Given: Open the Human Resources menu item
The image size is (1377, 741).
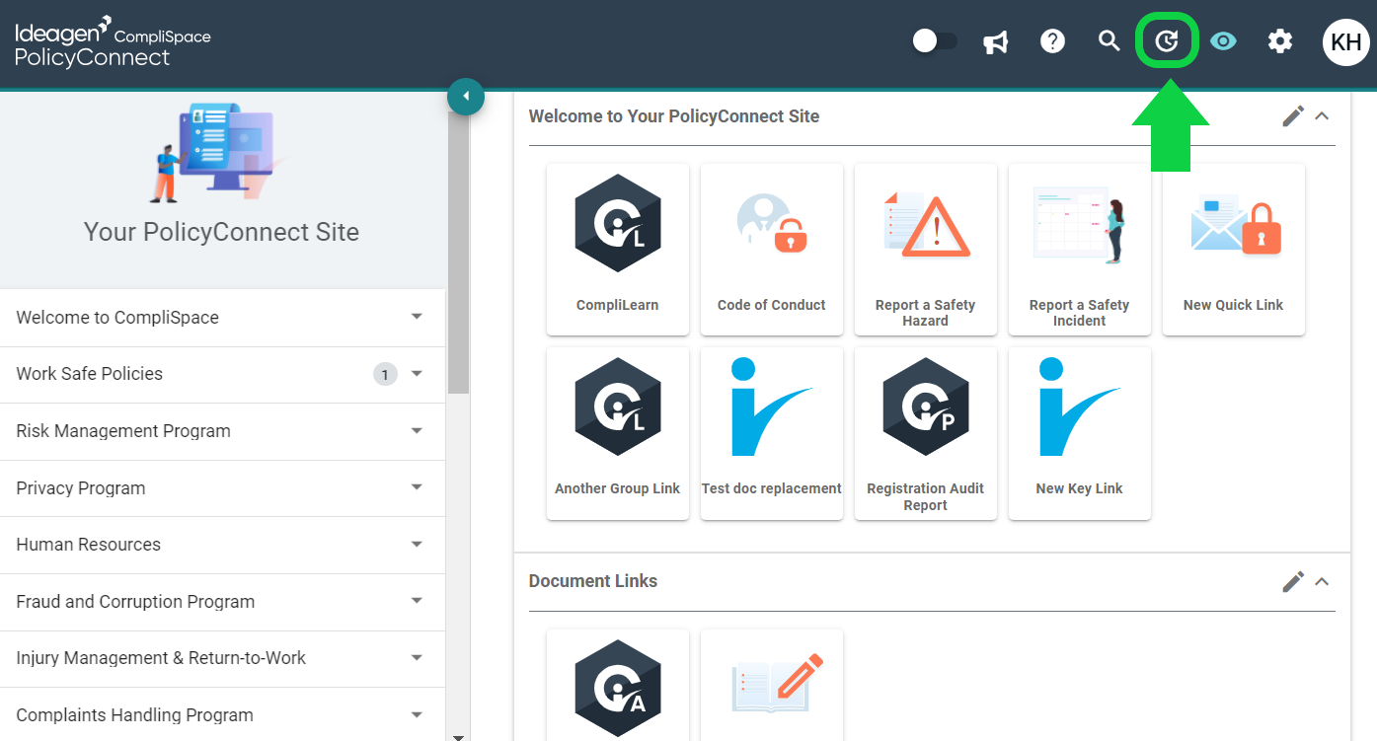Looking at the screenshot, I should coord(222,545).
